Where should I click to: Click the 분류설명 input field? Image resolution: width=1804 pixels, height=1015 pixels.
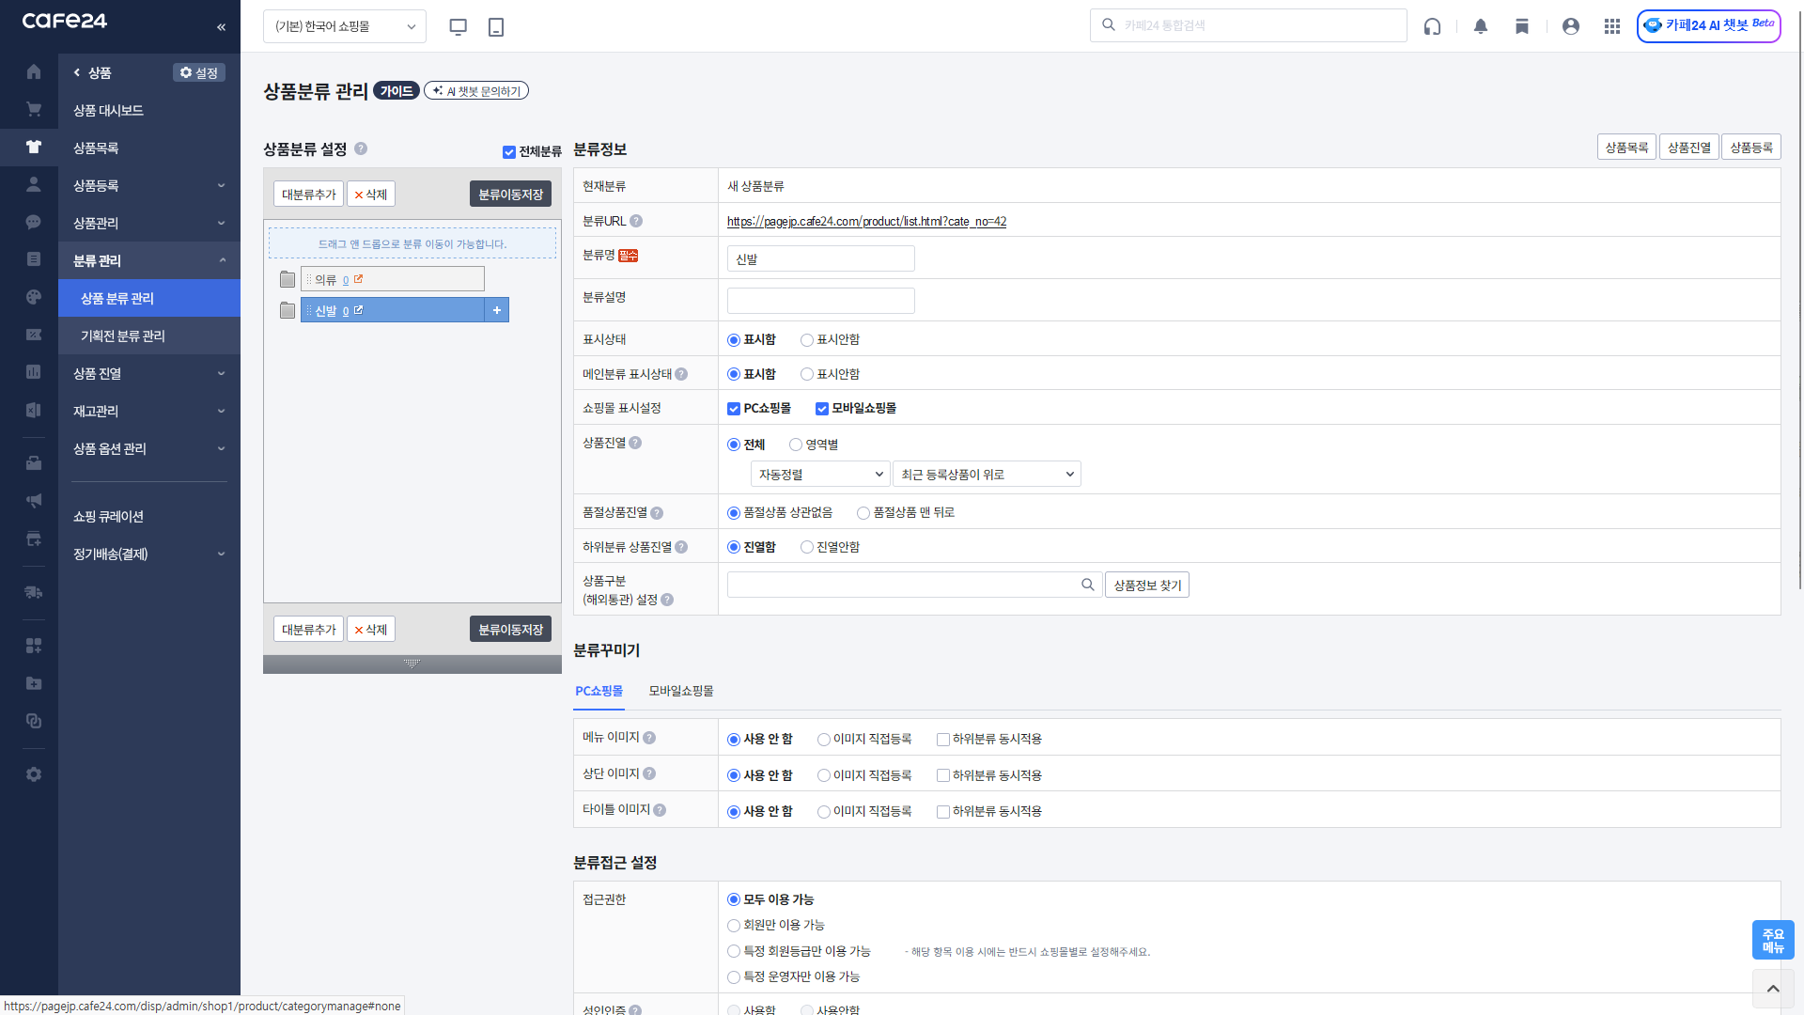pos(820,301)
